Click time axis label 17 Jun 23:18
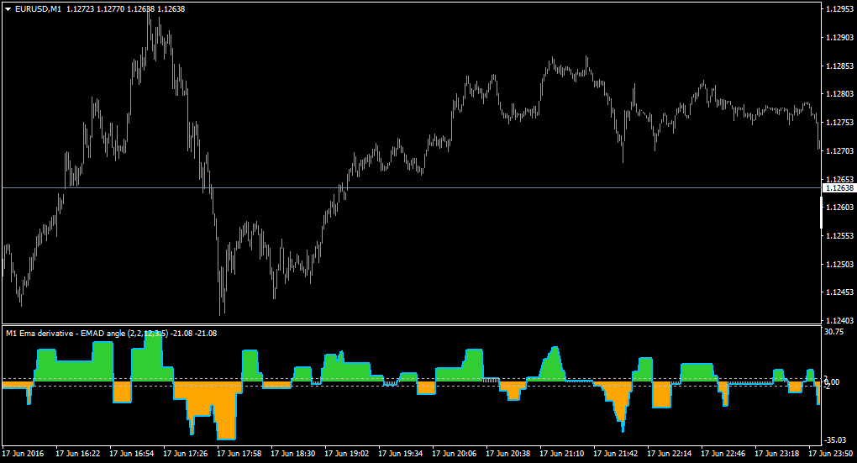The image size is (857, 463). (776, 454)
